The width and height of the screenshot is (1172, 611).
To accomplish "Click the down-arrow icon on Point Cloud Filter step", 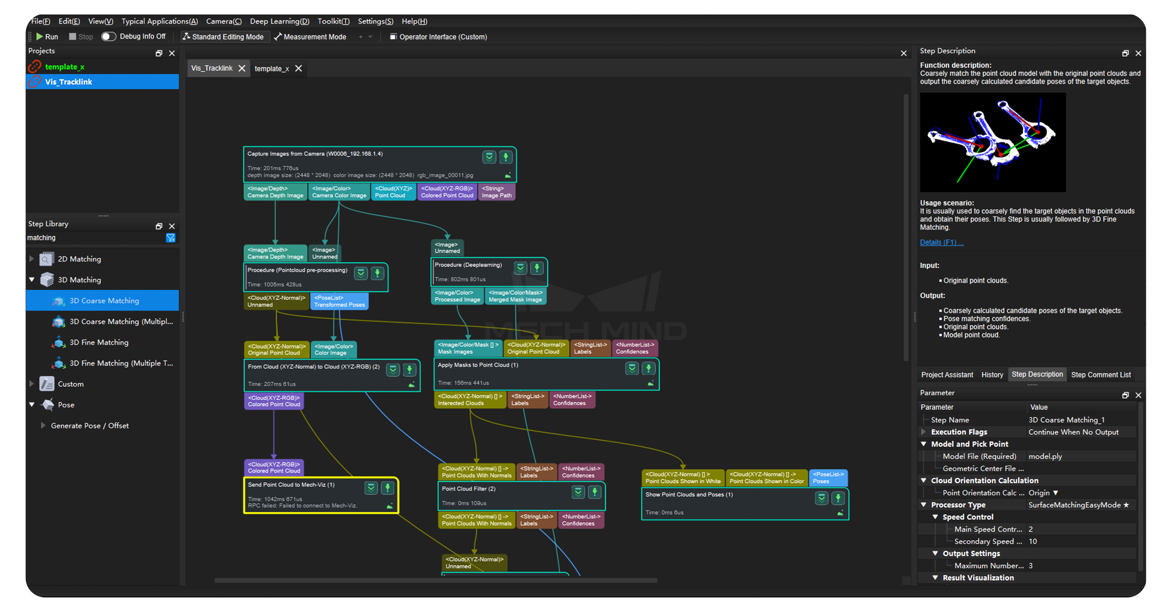I will pyautogui.click(x=594, y=492).
